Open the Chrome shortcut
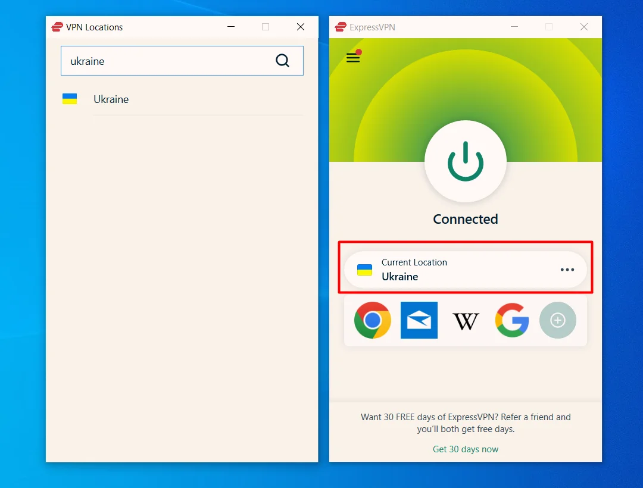The height and width of the screenshot is (488, 643). click(x=373, y=320)
